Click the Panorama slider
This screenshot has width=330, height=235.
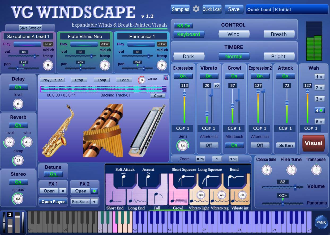283,203
